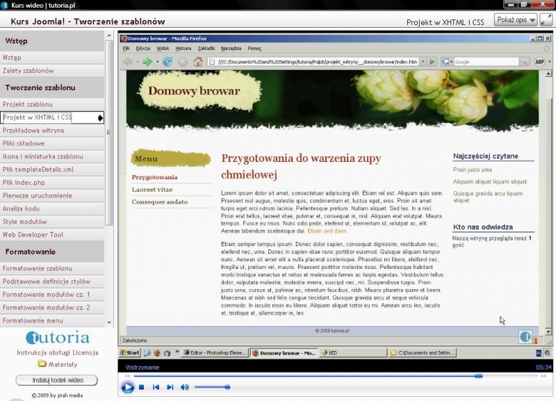Viewport: 556px width, 401px height.
Task: Open the Pokaż opis dropdown
Action: coord(516,20)
